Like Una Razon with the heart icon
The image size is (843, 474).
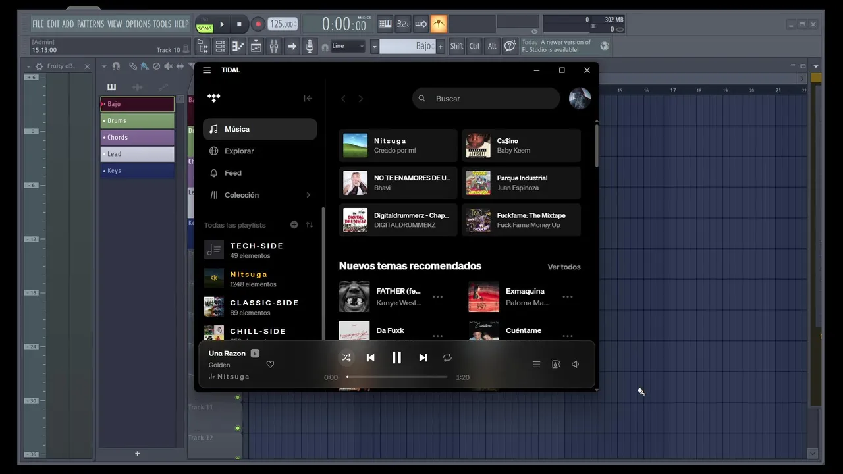(270, 364)
